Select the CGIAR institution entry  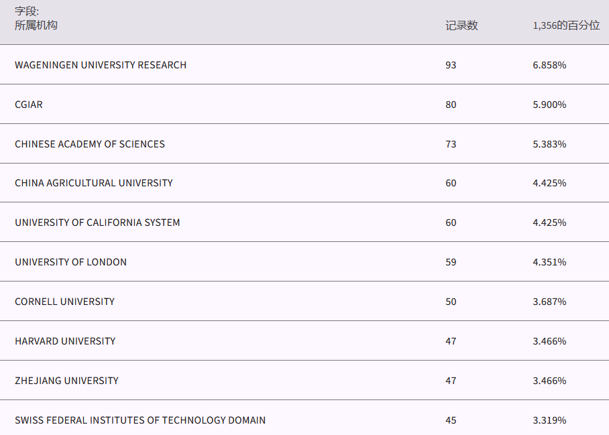(29, 105)
